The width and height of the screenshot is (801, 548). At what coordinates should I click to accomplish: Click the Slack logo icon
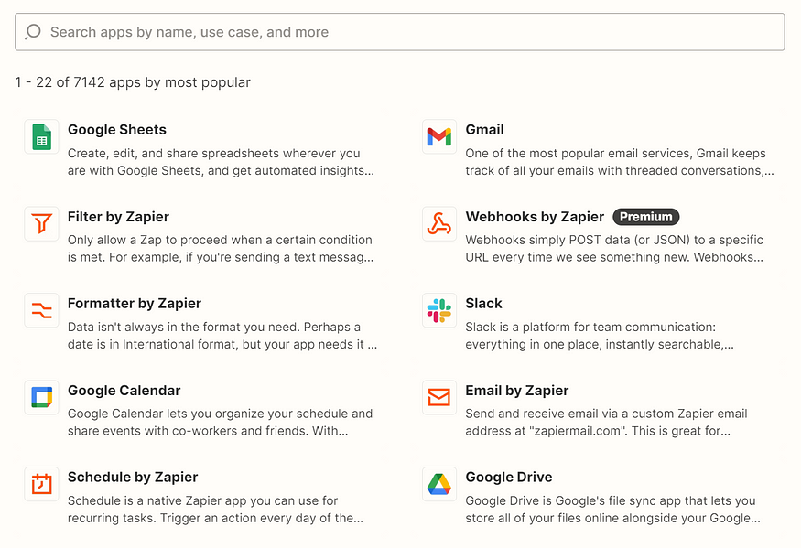coord(439,310)
